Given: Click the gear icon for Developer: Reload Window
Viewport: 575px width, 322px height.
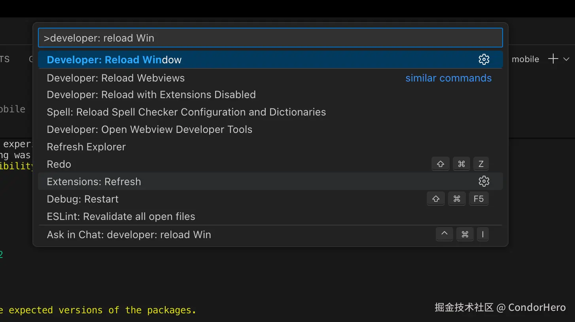Looking at the screenshot, I should click(484, 60).
